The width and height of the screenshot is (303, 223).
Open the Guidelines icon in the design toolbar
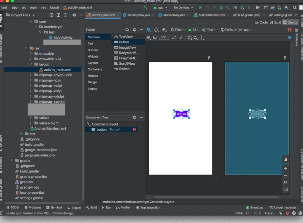point(202,38)
